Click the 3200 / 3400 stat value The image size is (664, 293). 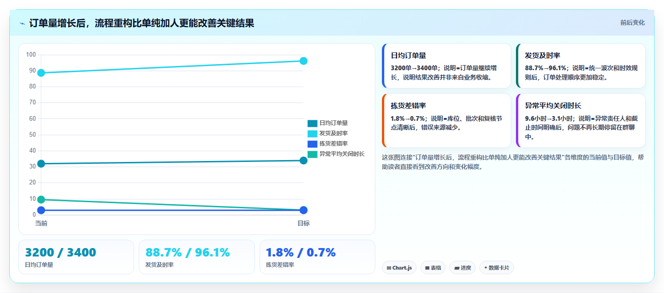click(60, 253)
